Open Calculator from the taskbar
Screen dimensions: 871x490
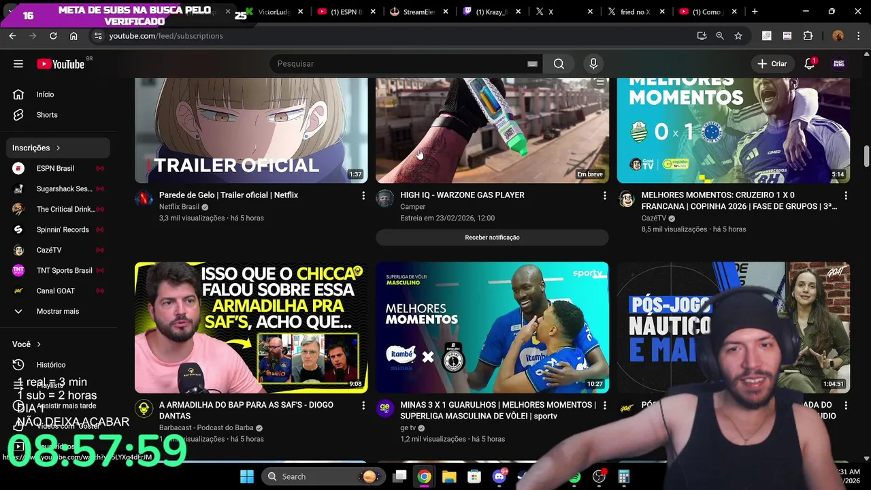point(623,476)
